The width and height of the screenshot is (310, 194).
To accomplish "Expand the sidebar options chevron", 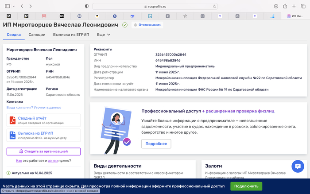I will click(14, 6).
